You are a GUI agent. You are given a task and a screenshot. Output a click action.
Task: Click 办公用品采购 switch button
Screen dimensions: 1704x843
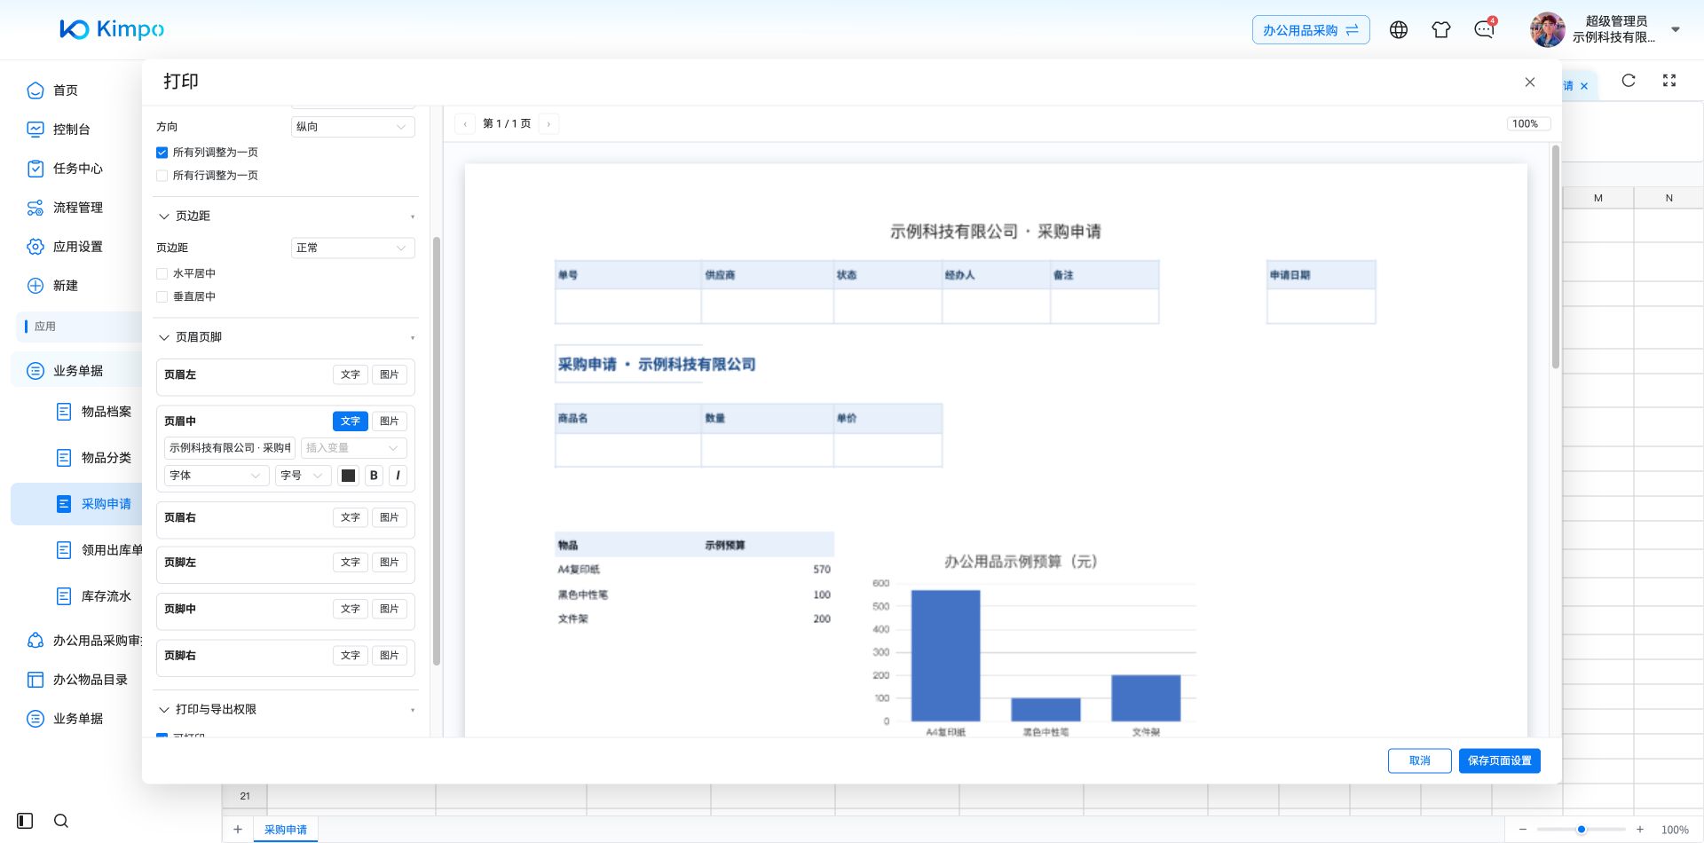pos(1311,30)
